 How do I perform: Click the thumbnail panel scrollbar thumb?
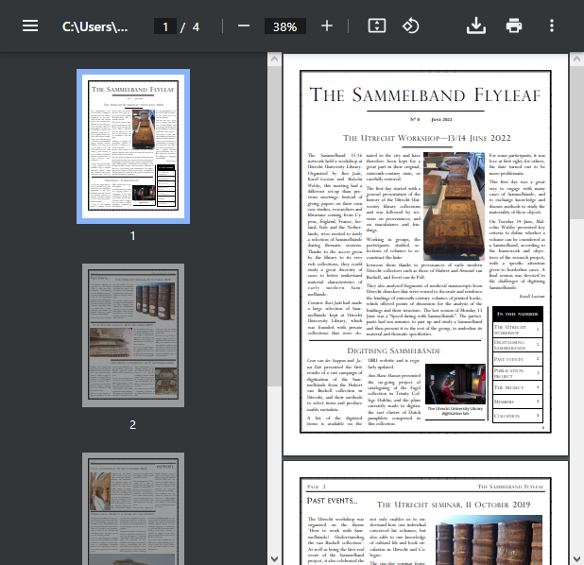coord(274,227)
